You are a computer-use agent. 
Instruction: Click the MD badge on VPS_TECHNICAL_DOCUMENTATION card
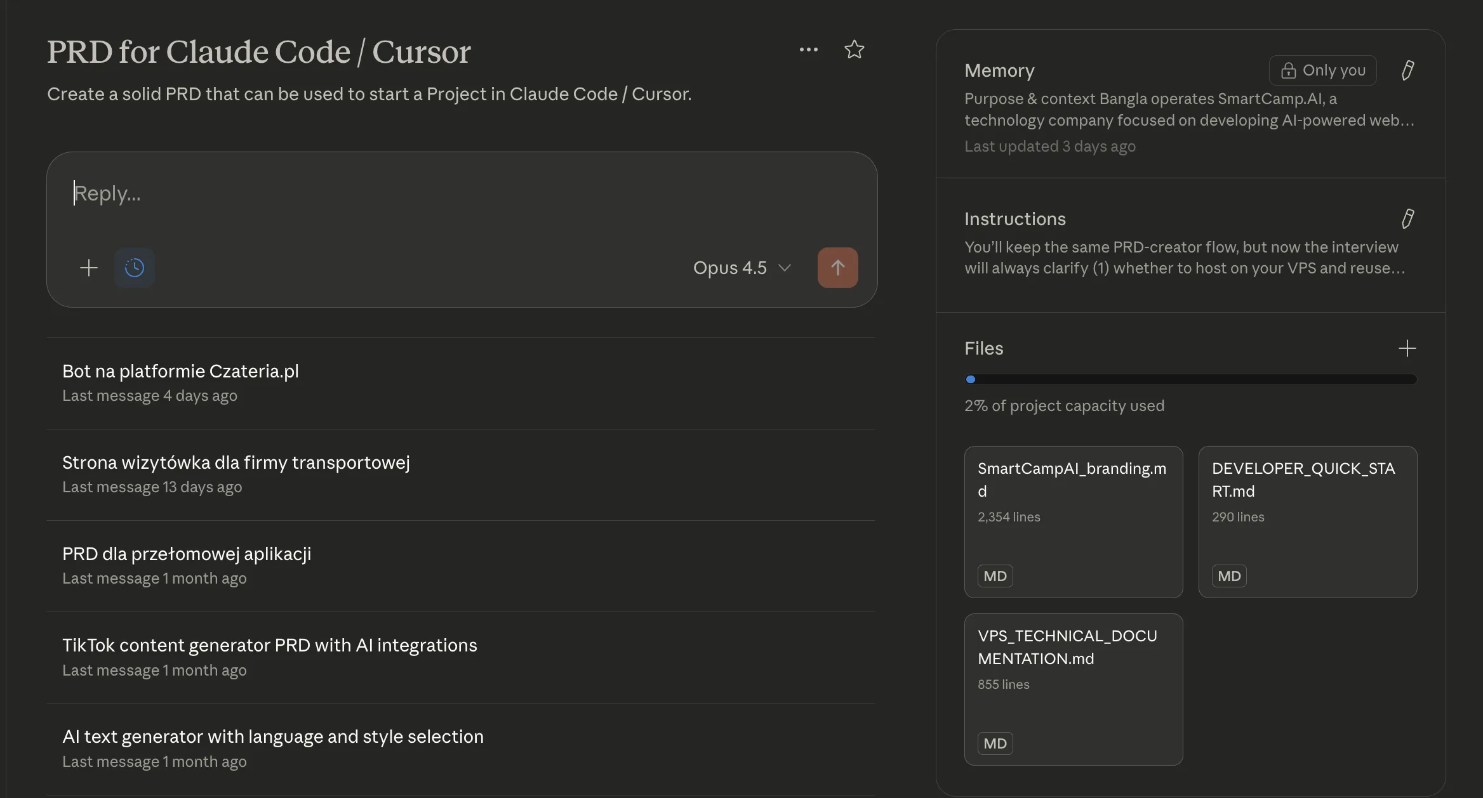[995, 743]
